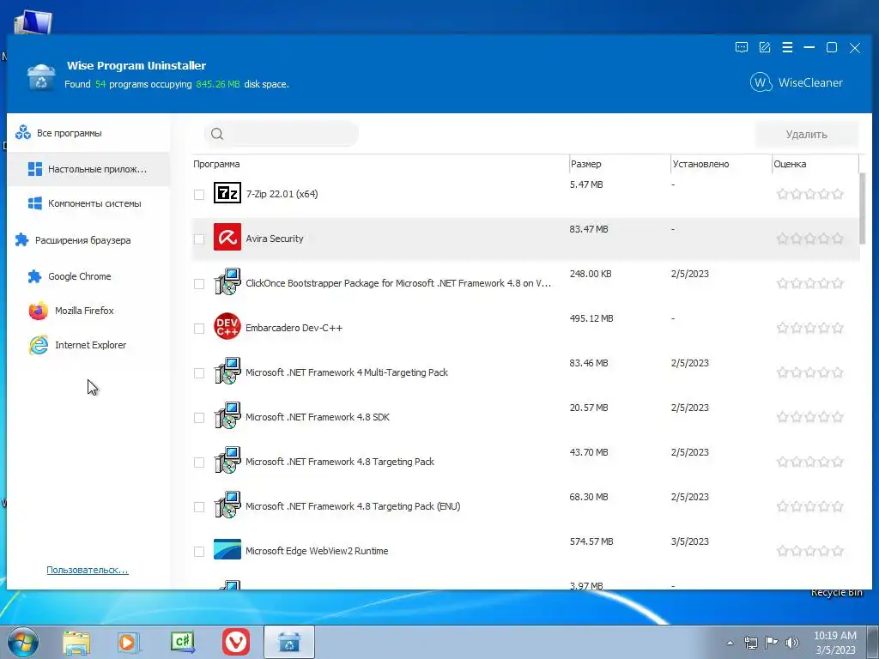Image resolution: width=879 pixels, height=659 pixels.
Task: Tick the Microsoft Edge WebView2 Runtime checkbox
Action: click(x=199, y=552)
